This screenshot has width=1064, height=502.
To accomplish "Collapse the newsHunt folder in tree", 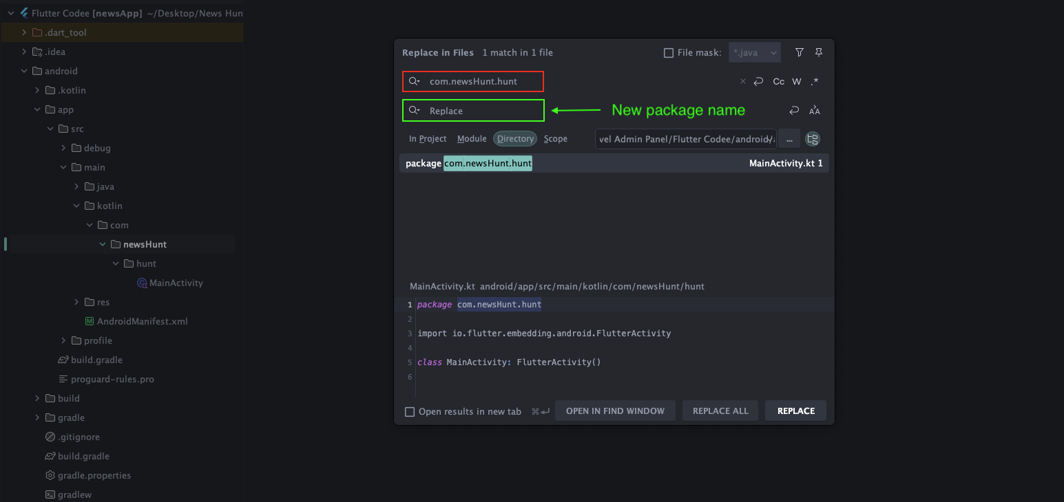I will 103,244.
